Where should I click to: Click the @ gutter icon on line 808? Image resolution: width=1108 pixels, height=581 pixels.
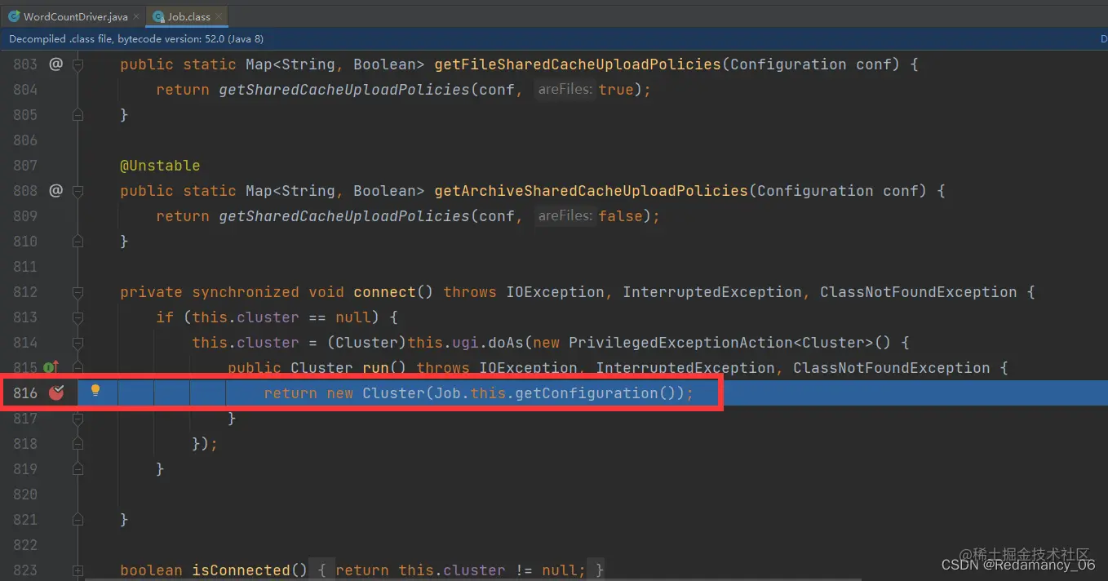coord(55,190)
